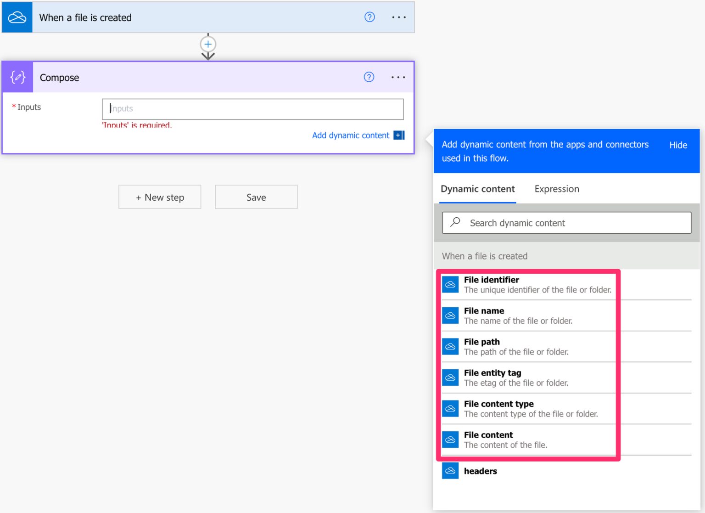Open the ellipsis menu on the Compose card
This screenshot has height=513, width=705.
click(398, 77)
